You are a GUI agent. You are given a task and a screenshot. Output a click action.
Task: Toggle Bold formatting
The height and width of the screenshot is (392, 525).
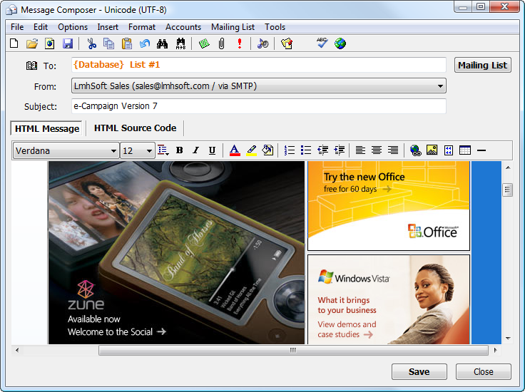pos(180,150)
